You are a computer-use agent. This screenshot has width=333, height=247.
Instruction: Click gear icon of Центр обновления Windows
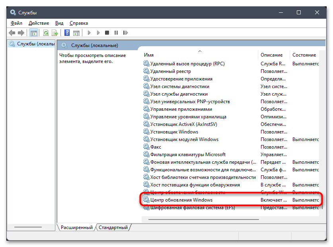click(146, 200)
